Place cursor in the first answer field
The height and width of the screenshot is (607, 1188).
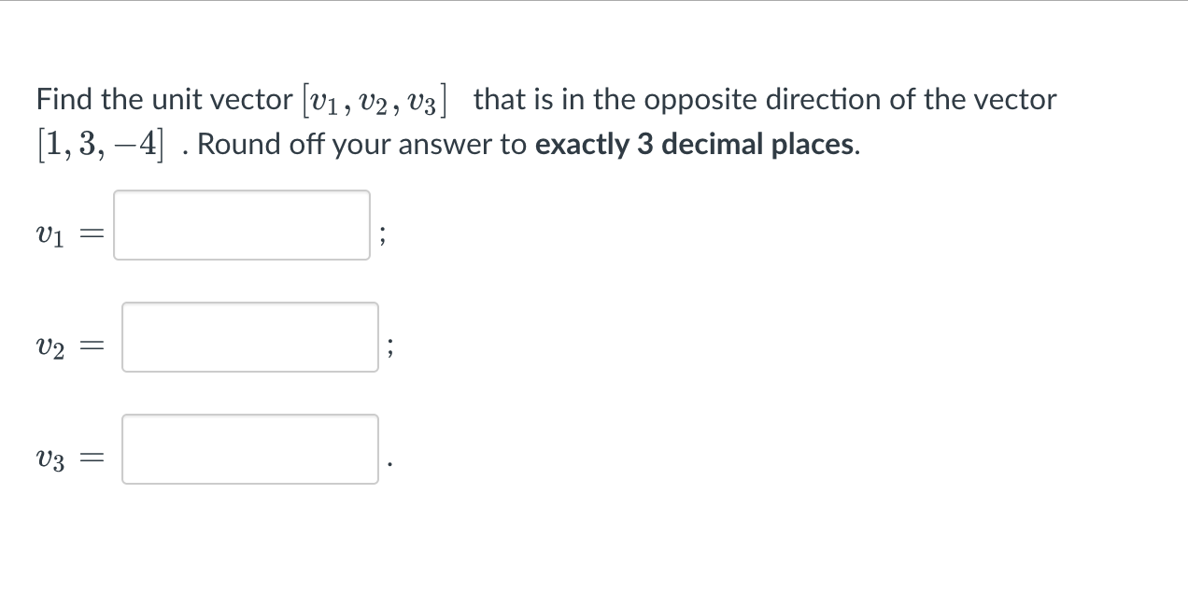pyautogui.click(x=241, y=224)
